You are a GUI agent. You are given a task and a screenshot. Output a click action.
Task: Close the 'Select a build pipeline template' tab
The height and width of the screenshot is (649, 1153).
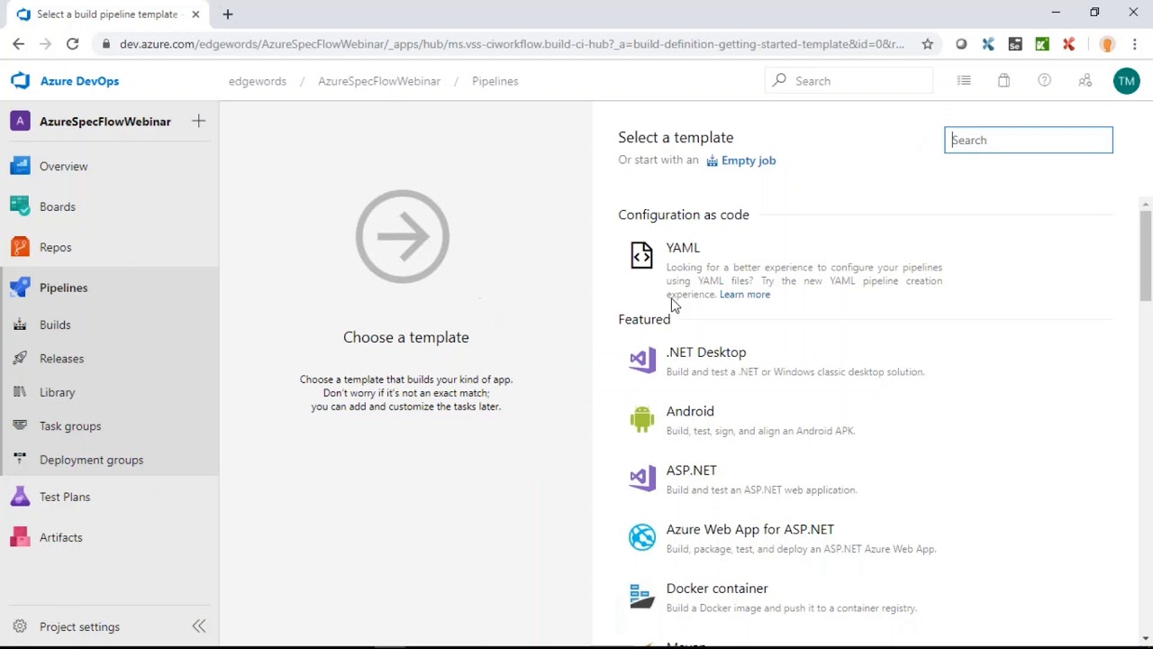195,14
